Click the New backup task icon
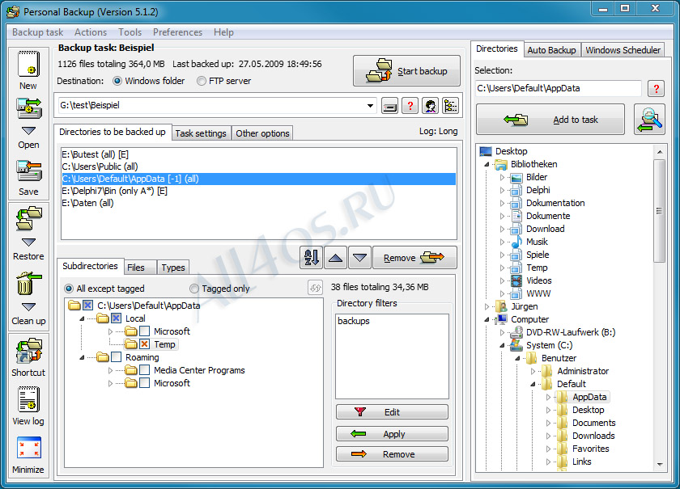The width and height of the screenshot is (680, 489). [28, 64]
